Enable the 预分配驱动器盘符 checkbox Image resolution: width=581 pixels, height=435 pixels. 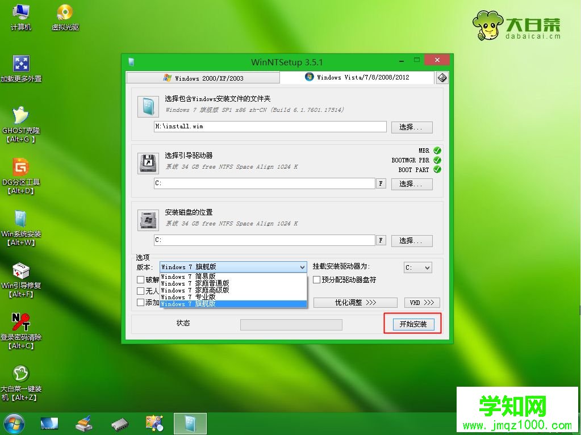317,279
